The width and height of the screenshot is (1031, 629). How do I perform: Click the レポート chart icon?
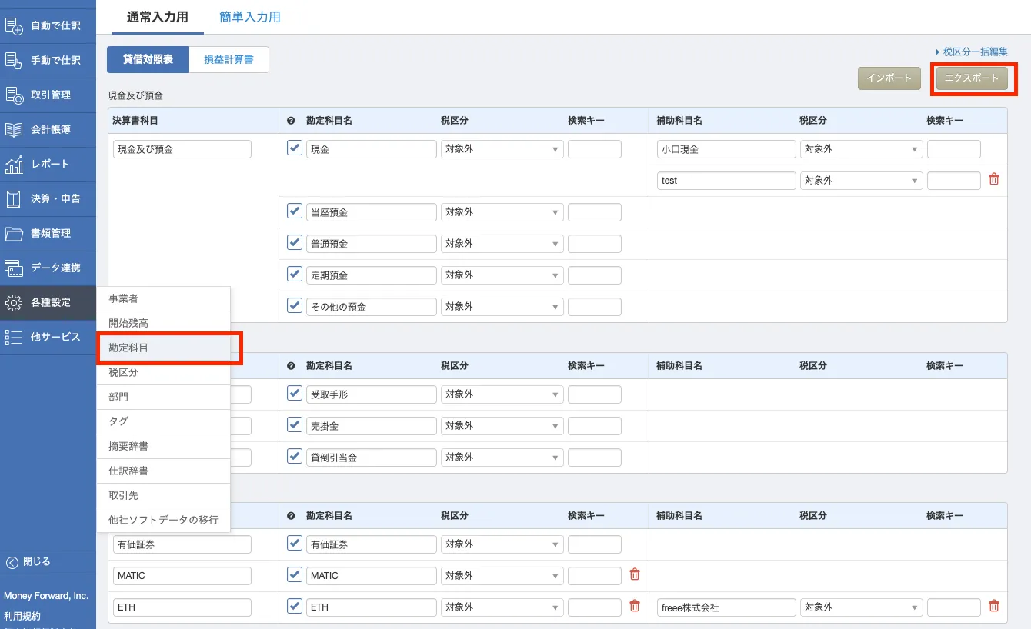[15, 164]
